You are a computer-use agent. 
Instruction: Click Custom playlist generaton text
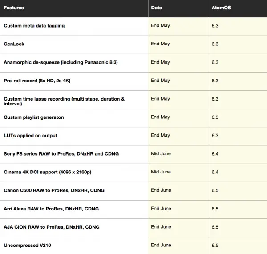click(x=34, y=117)
